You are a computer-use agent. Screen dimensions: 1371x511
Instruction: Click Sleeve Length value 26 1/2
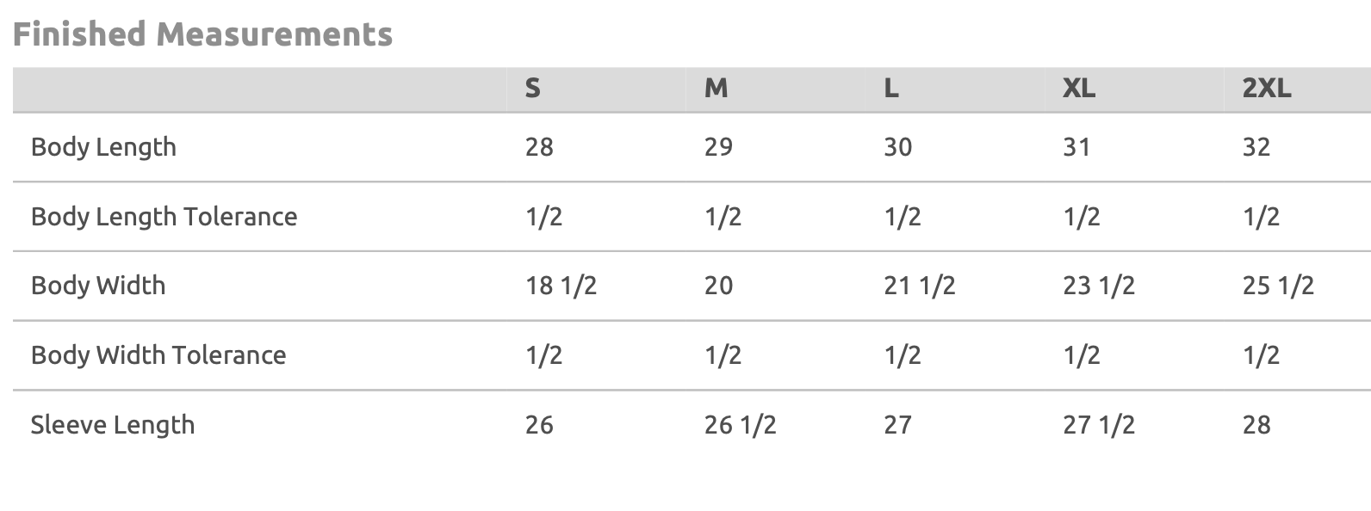[x=740, y=425]
